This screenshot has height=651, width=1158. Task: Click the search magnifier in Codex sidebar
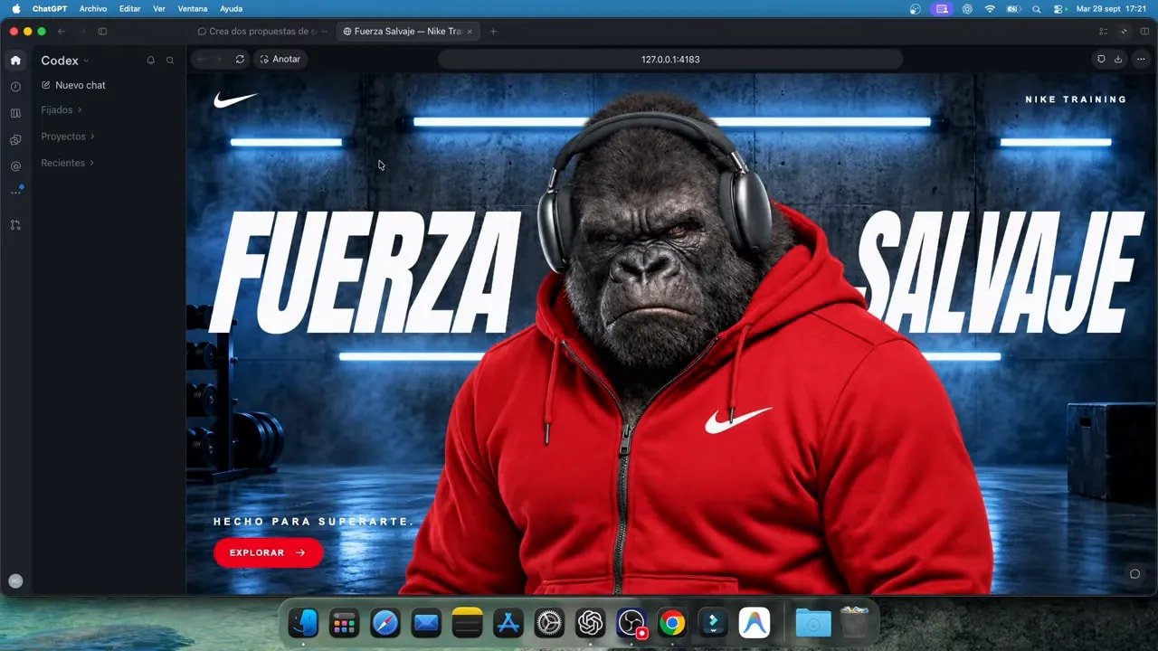tap(170, 61)
